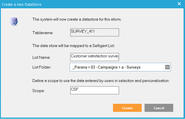The image size is (185, 119).
Task: Click the List Name label
Action: (x=42, y=58)
